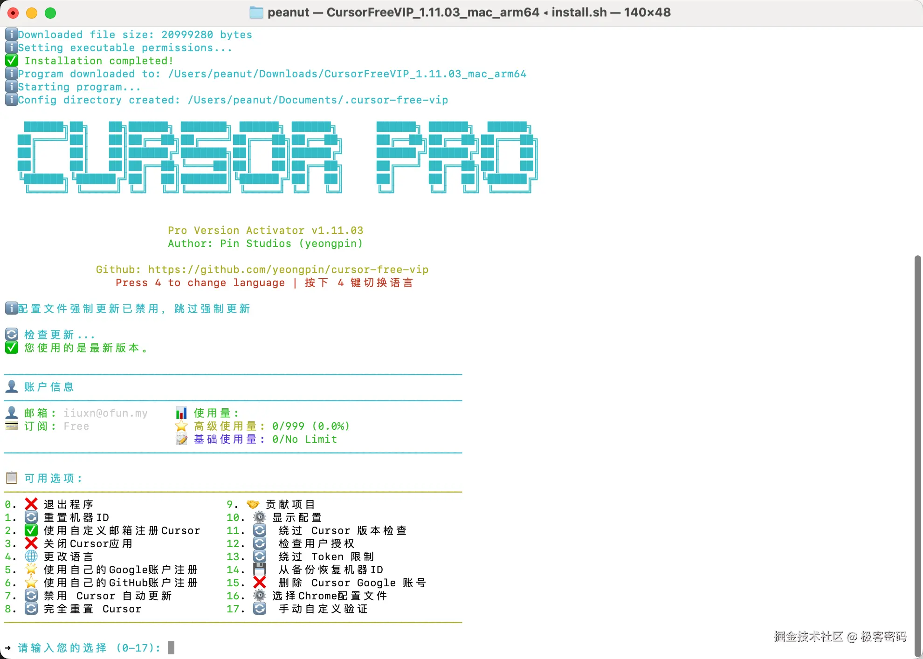Click the Github repository URL
Image resolution: width=923 pixels, height=659 pixels.
coord(288,269)
